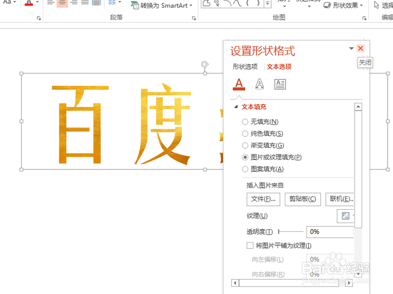Select the right brace shape
Image resolution: width=393 pixels, height=294 pixels.
pyautogui.click(x=258, y=3)
